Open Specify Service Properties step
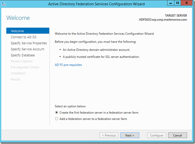Viewport: 195px width, 144px height. coord(29,43)
